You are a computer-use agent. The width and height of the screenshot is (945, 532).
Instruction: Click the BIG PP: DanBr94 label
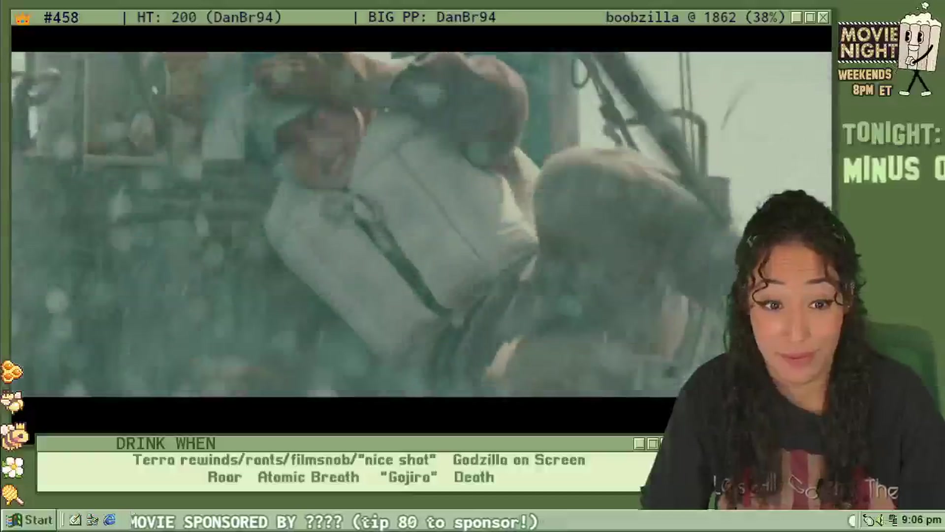click(432, 18)
